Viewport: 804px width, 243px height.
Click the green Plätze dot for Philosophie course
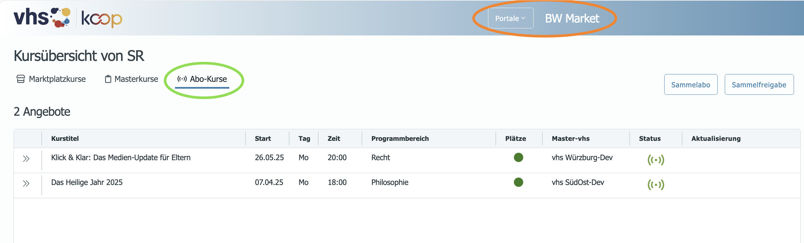pos(518,182)
